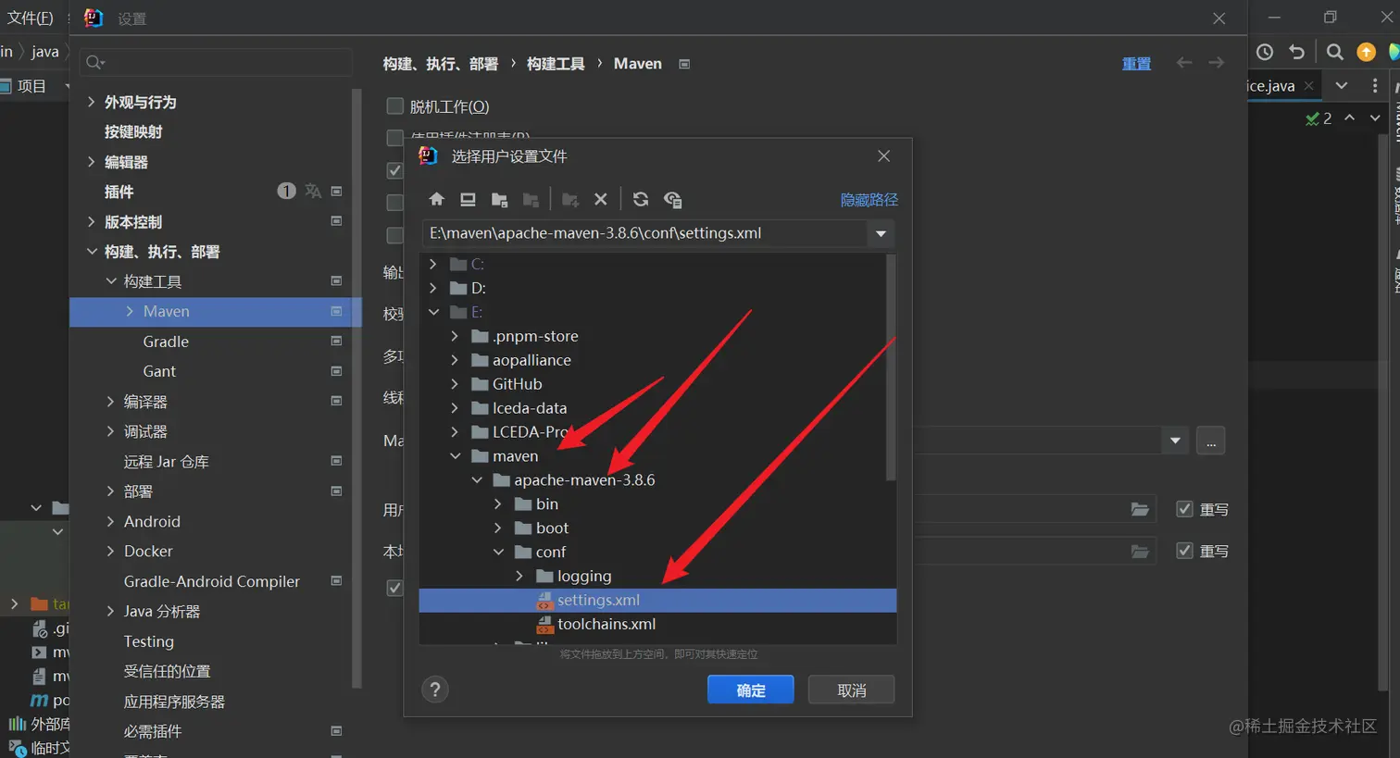Open help via the question mark button
This screenshot has width=1400, height=758.
435,690
